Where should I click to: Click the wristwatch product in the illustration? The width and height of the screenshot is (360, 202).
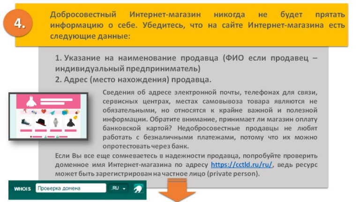(x=56, y=123)
